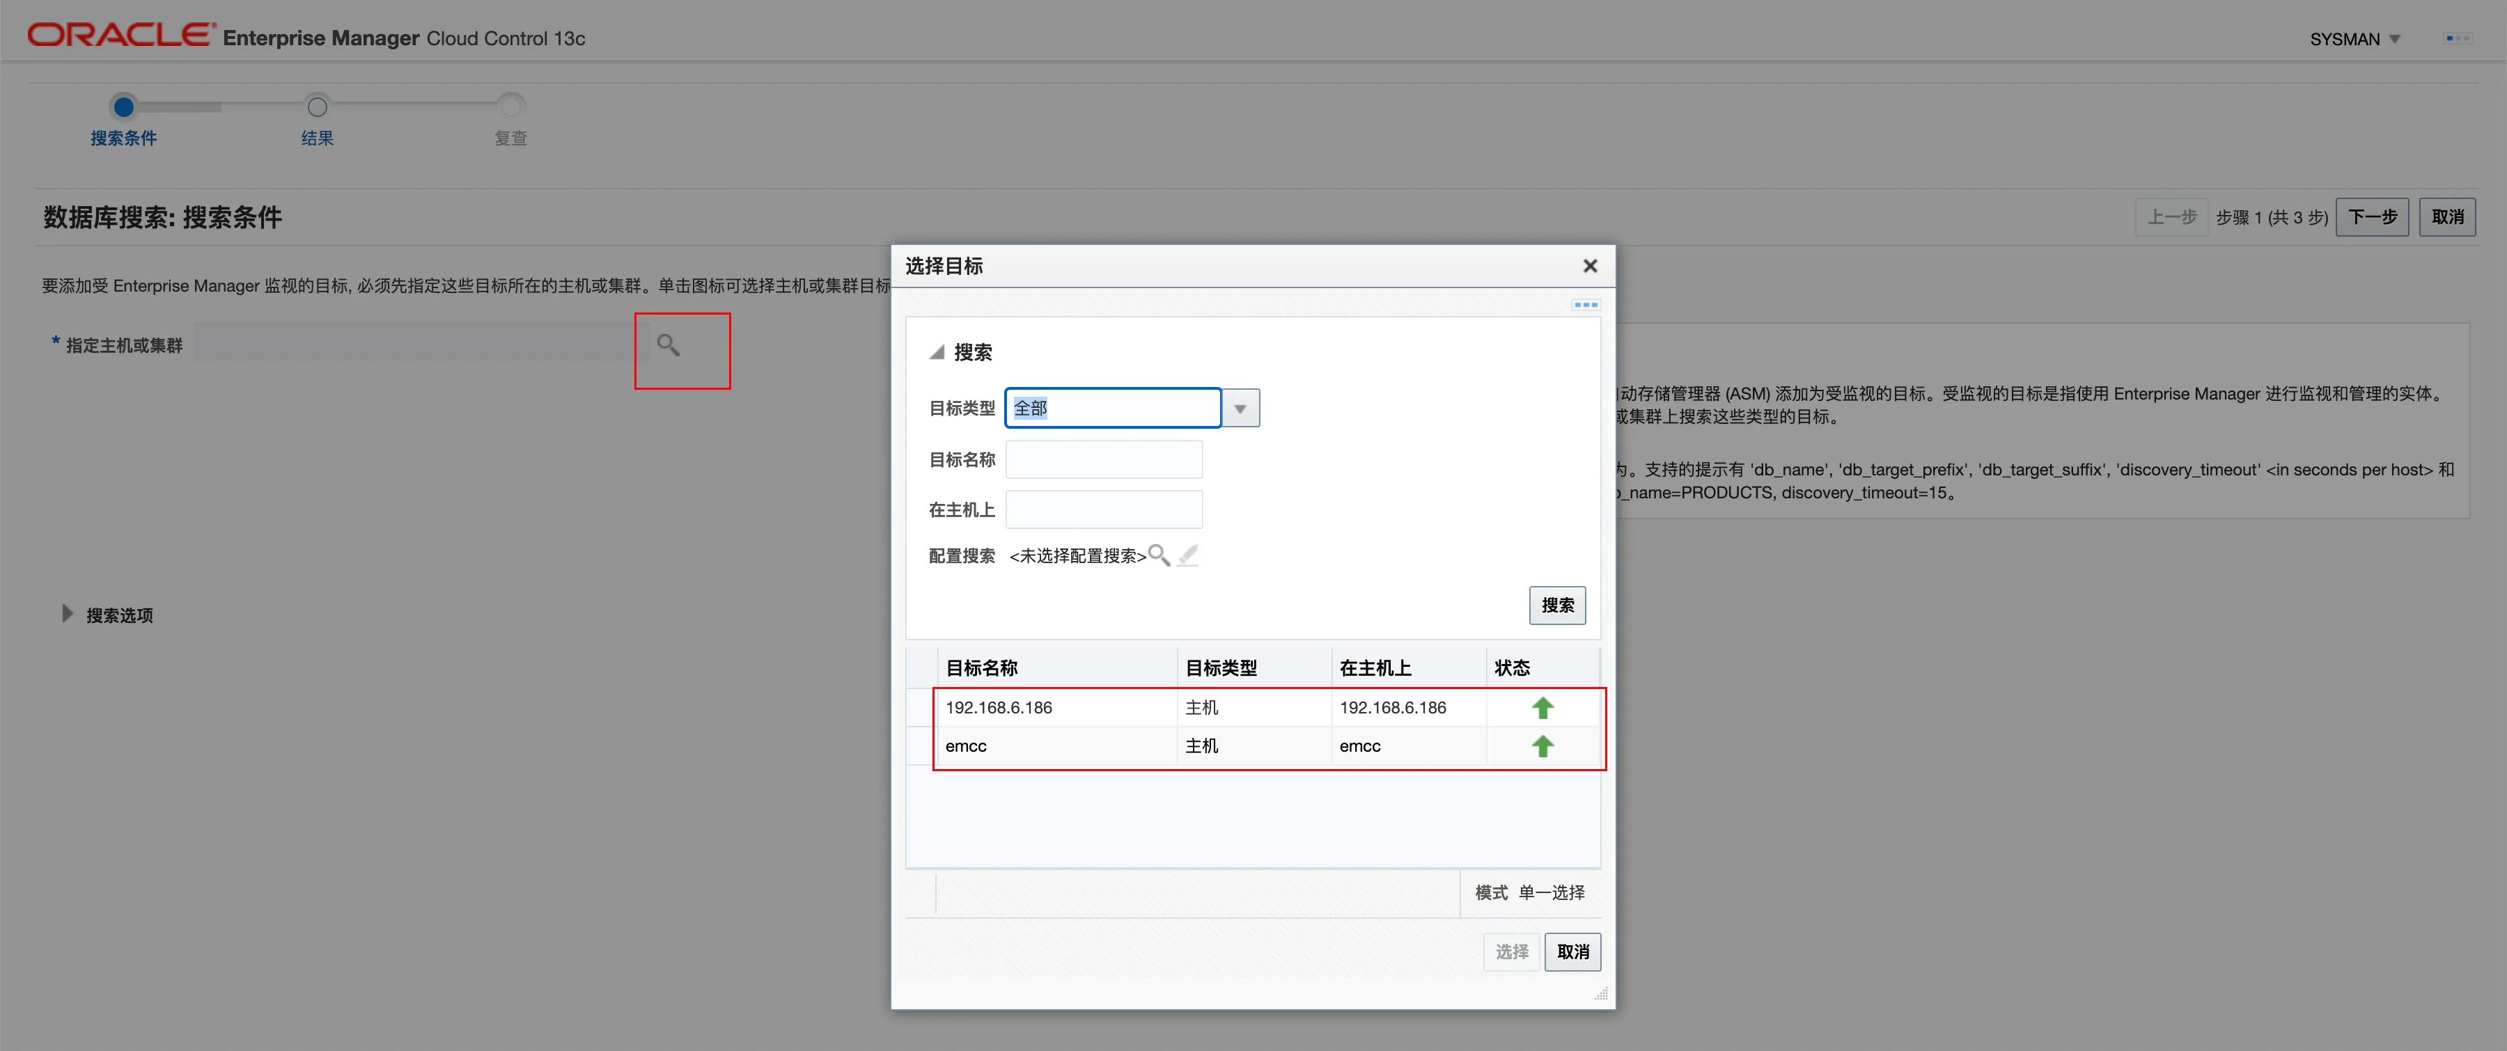Click green up status arrow for 192.168.6.186
2507x1051 pixels.
[1542, 707]
